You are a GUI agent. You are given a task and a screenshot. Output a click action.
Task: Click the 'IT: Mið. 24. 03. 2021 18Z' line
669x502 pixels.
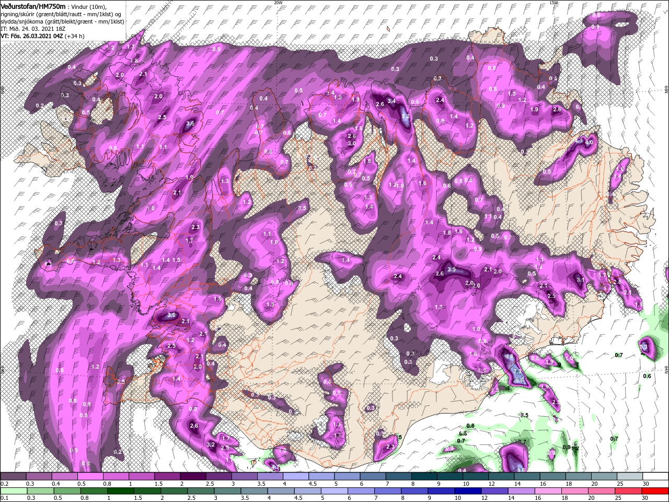click(33, 29)
